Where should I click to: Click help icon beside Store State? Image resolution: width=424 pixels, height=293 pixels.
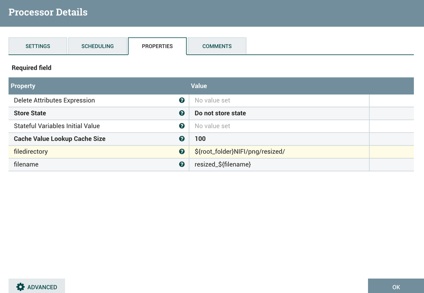[x=182, y=113]
